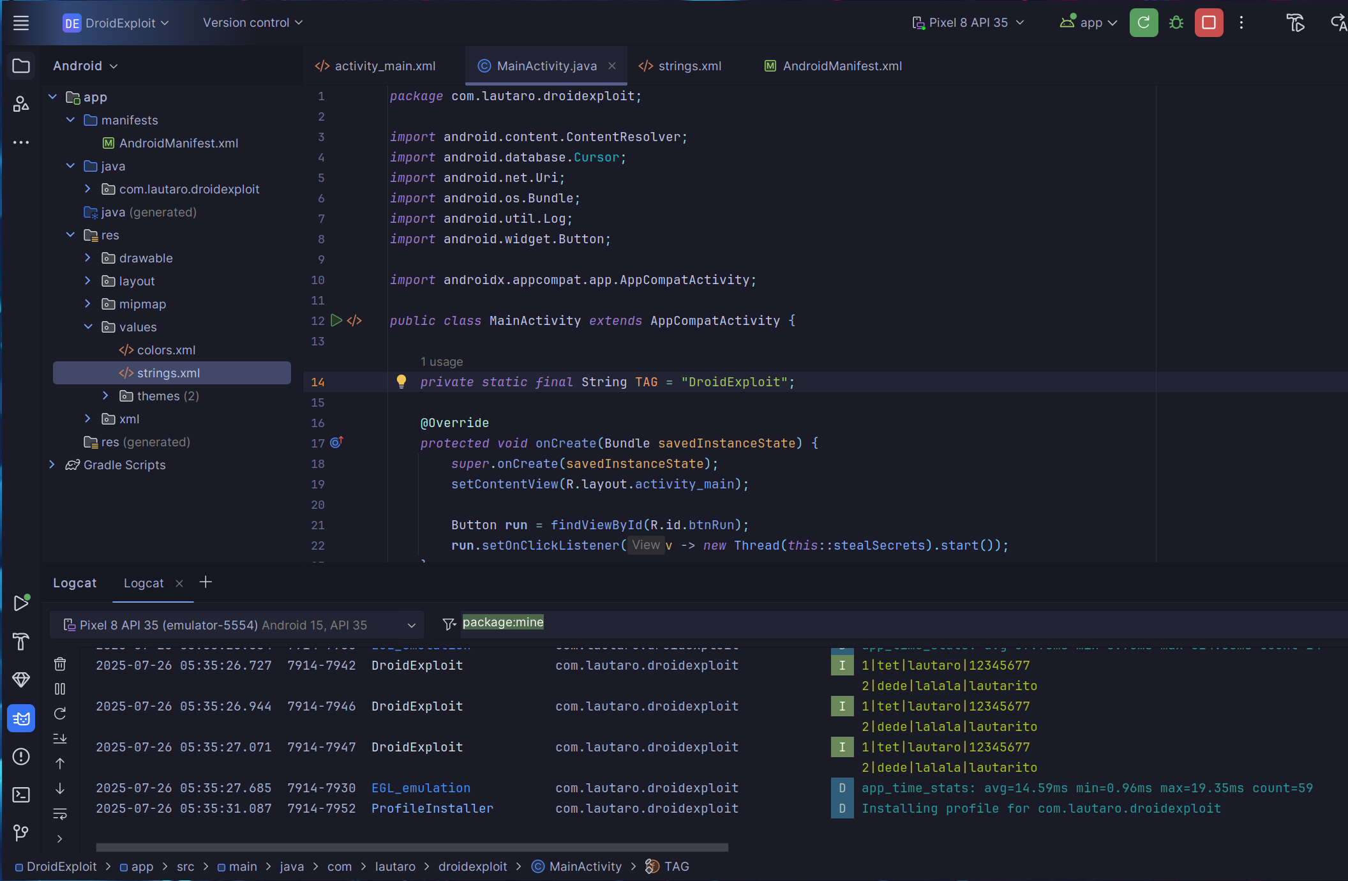Viewport: 1348px width, 881px height.
Task: Go to previous Logcat occurrence arrow
Action: pyautogui.click(x=60, y=764)
